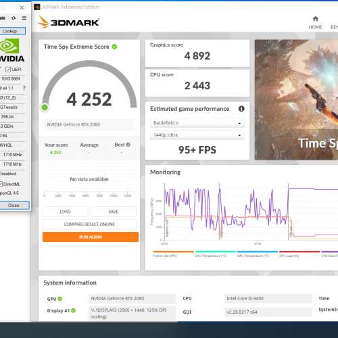Click the WHQL driver field in GPU-Z

click(x=6, y=145)
